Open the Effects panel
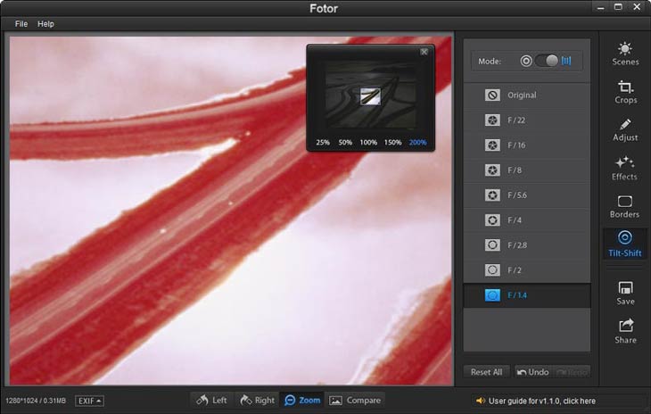The image size is (651, 414). 625,168
